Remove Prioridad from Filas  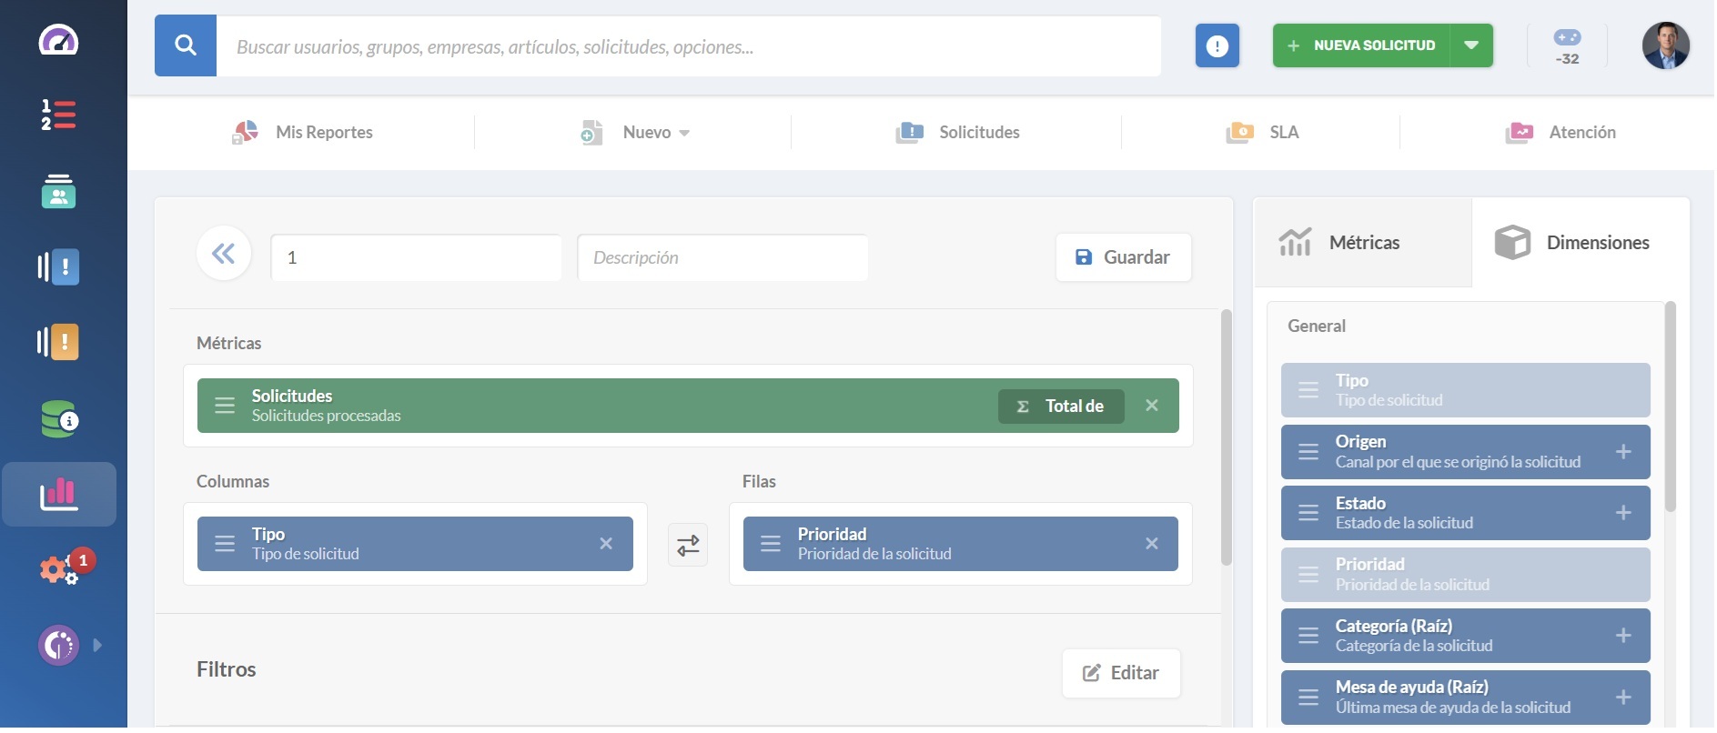1152,544
